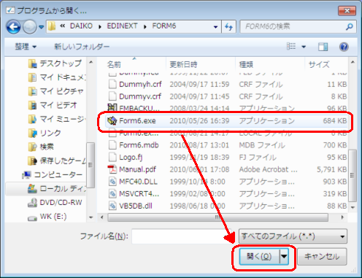Sort by the 名前 column header

coord(114,64)
